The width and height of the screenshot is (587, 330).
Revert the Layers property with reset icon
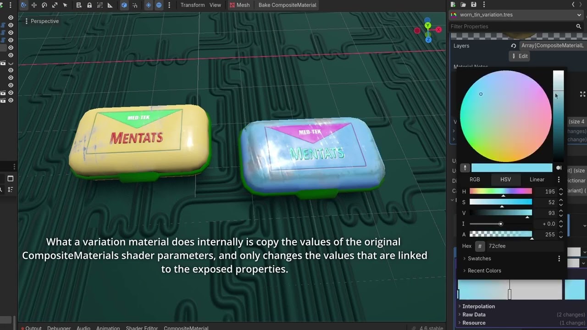coord(514,46)
